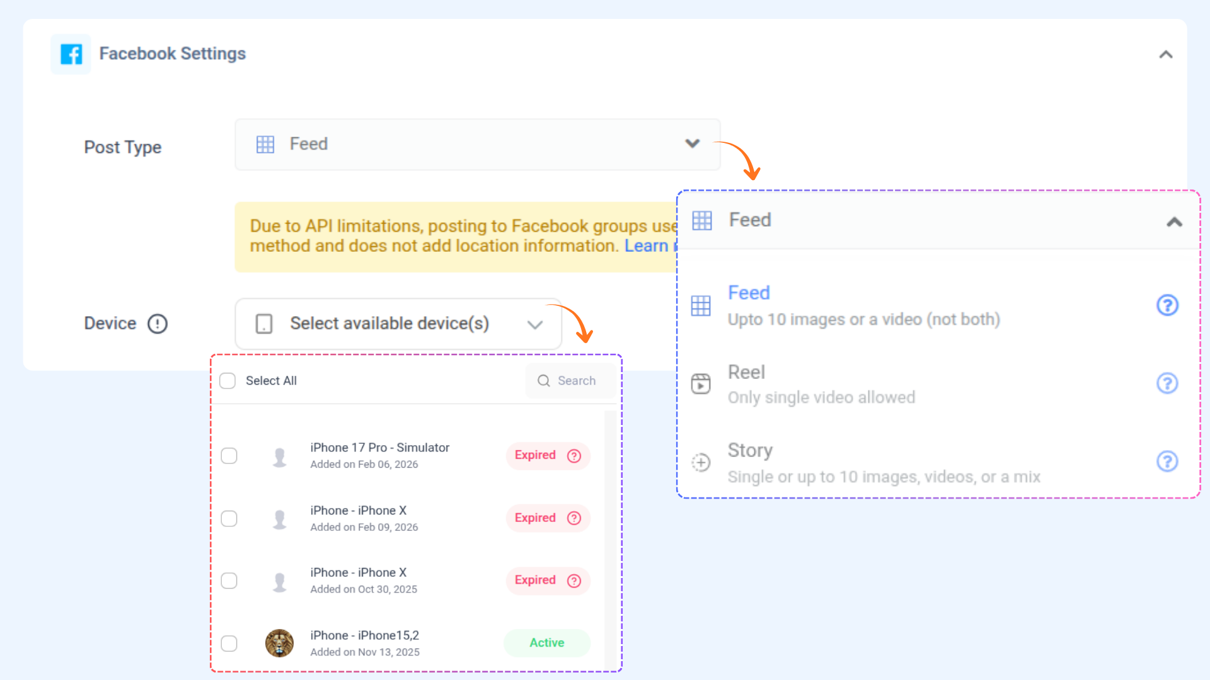1210x680 pixels.
Task: Click help icon next to Story option
Action: click(x=1167, y=462)
